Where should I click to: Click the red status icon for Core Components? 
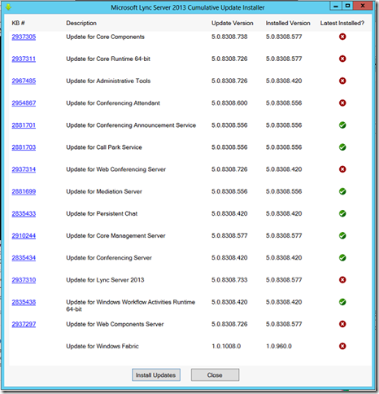click(342, 37)
